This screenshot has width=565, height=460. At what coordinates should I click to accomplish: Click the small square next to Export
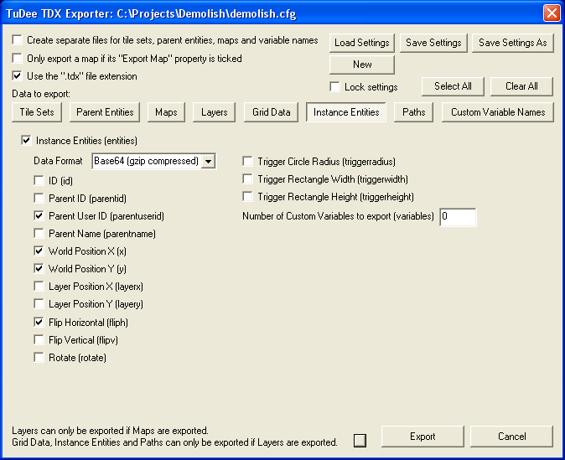click(360, 440)
